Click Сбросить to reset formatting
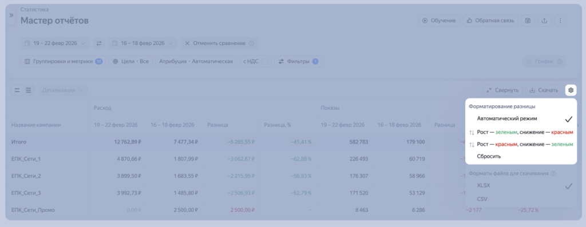Image resolution: width=586 pixels, height=227 pixels. [x=521, y=157]
